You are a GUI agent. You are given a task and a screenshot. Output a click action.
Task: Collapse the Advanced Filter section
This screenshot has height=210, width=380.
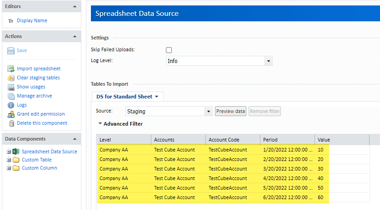100,124
